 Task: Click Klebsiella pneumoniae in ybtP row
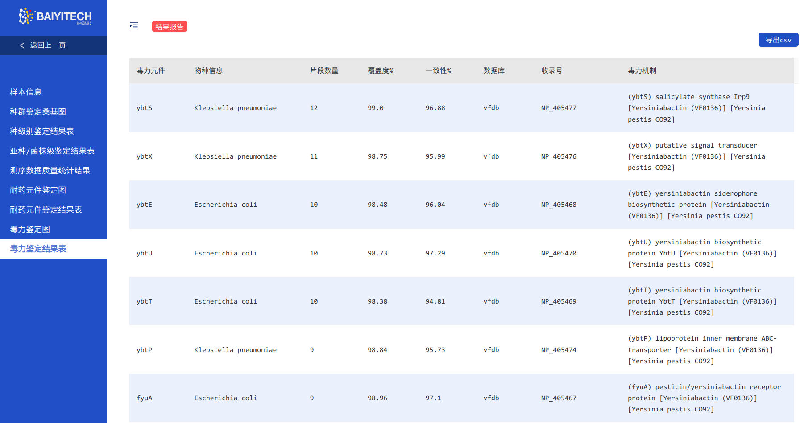click(x=236, y=350)
